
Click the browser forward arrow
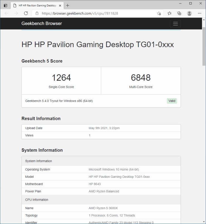point(16,13)
